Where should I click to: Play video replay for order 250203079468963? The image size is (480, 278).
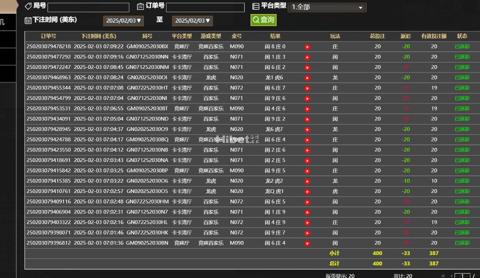[308, 78]
